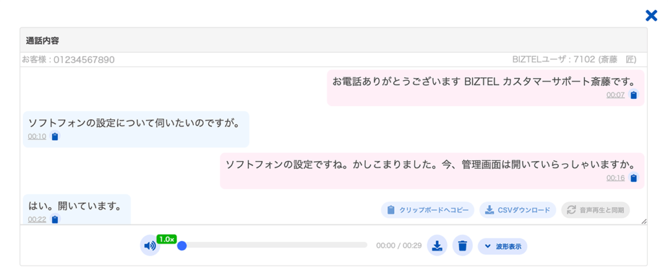
Task: Jump to timestamp 00:16
Action: [615, 178]
